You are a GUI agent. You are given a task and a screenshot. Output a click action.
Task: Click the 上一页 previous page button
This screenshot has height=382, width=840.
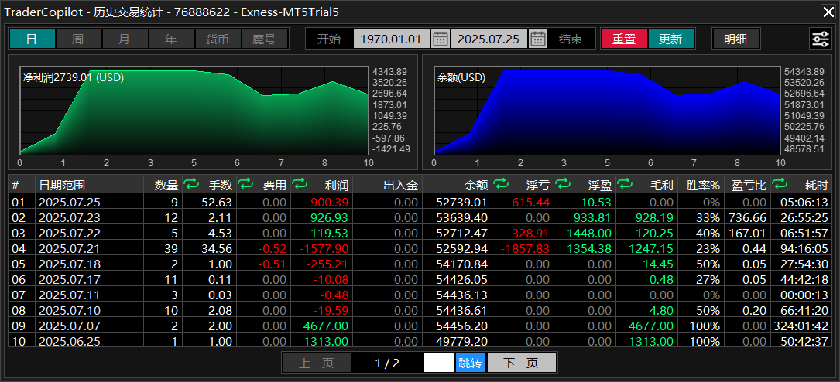pyautogui.click(x=317, y=363)
